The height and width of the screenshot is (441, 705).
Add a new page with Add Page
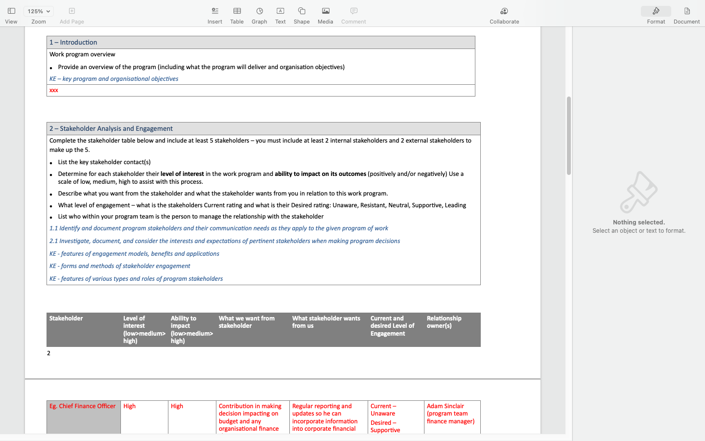pyautogui.click(x=71, y=15)
